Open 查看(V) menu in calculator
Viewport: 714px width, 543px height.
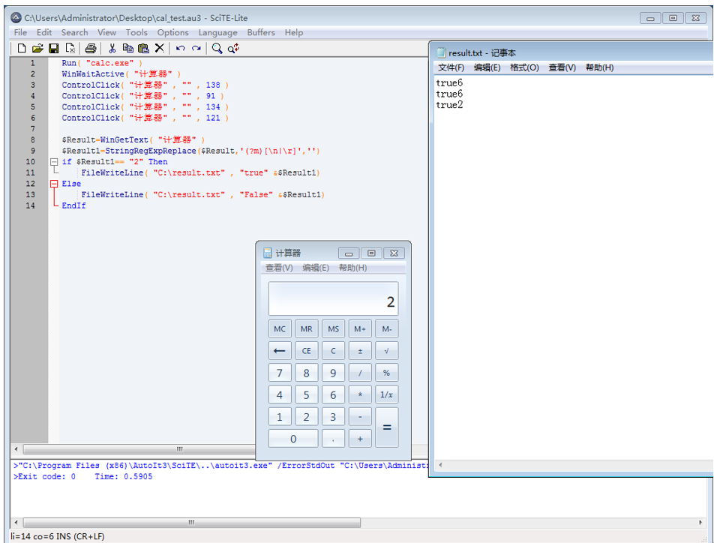tap(279, 268)
